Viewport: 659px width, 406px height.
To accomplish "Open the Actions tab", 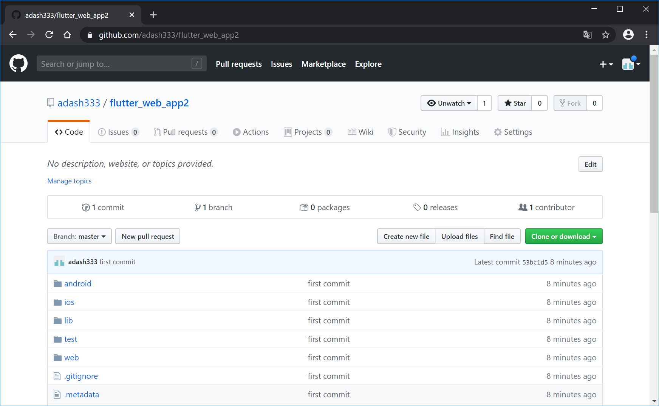I will tap(251, 132).
